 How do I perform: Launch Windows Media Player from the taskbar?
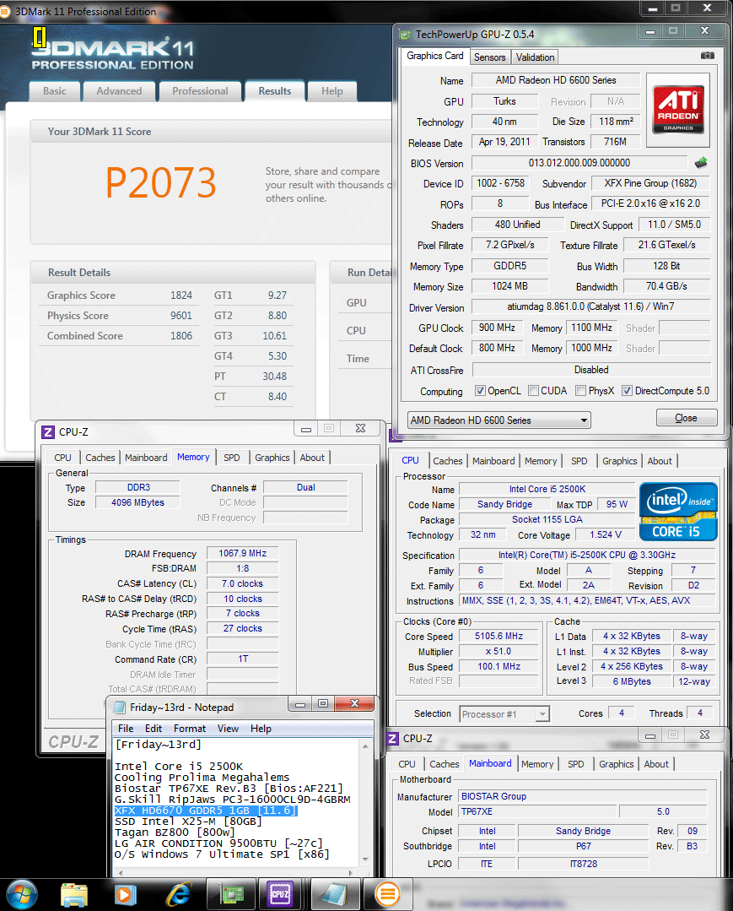click(125, 895)
